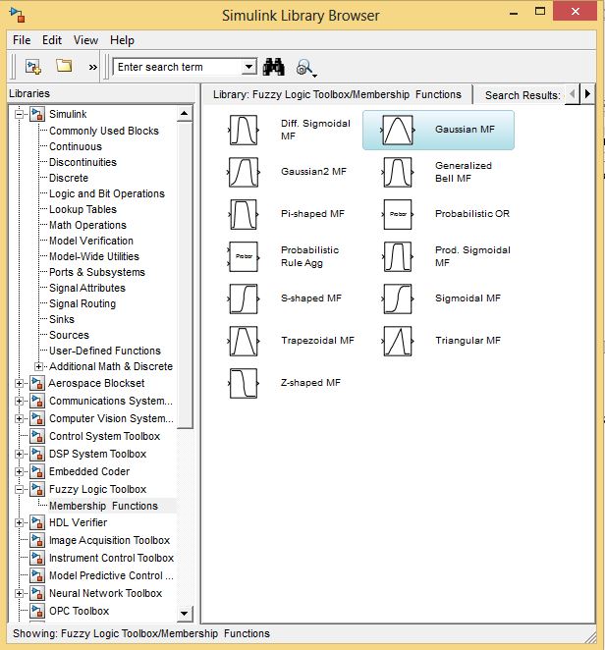The image size is (605, 650).
Task: Open the Edit menu
Action: (x=52, y=40)
